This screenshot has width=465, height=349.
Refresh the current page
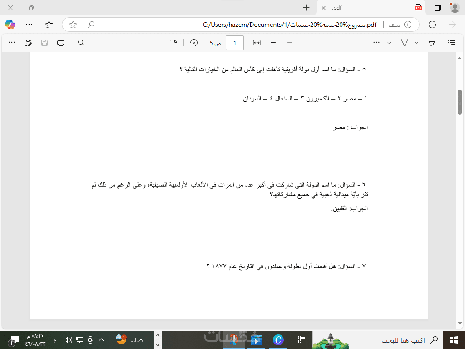coord(432,25)
